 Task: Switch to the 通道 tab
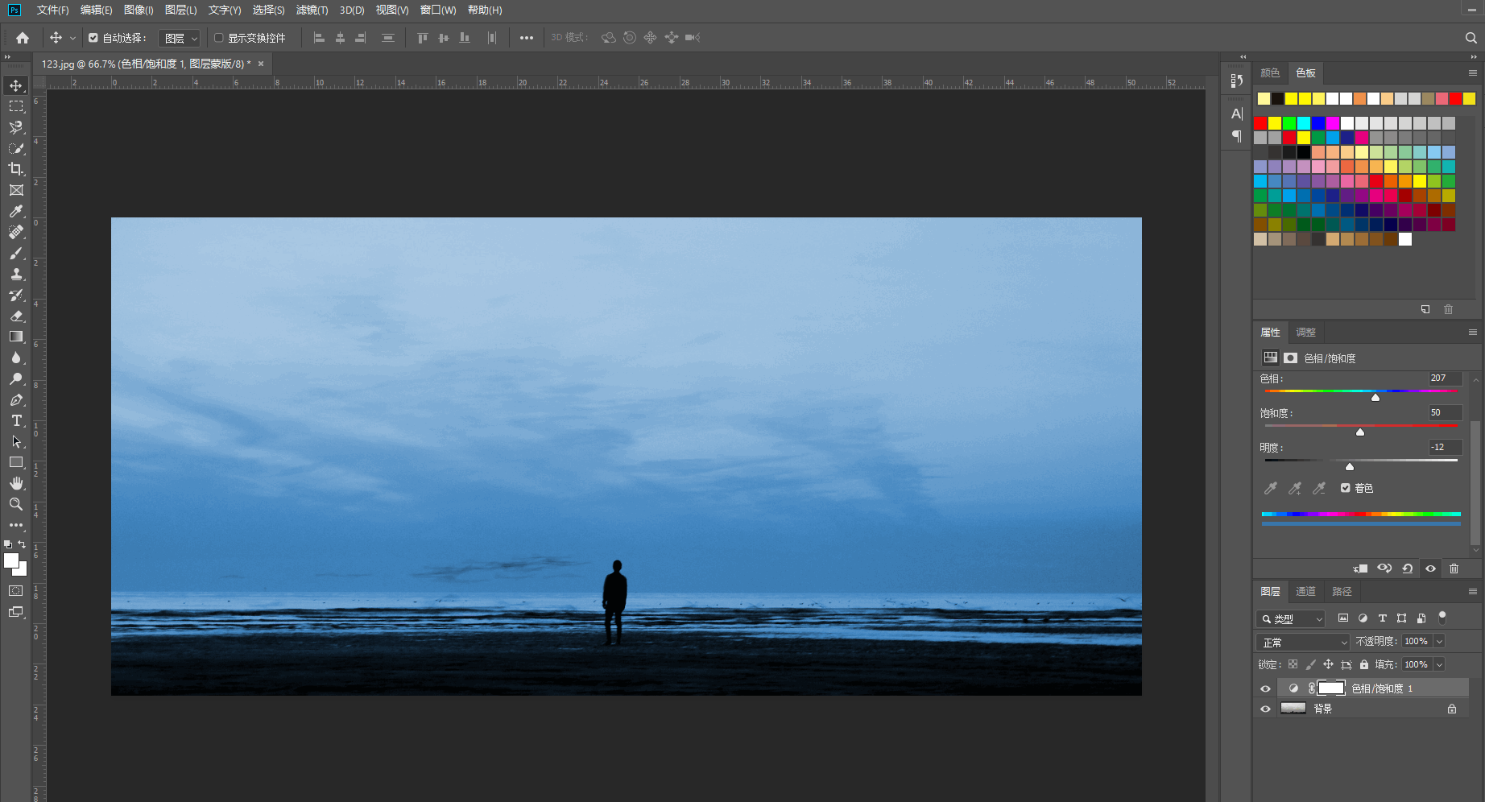click(1305, 591)
